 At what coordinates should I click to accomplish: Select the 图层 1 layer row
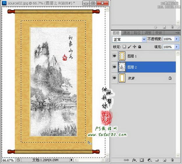point(144,56)
